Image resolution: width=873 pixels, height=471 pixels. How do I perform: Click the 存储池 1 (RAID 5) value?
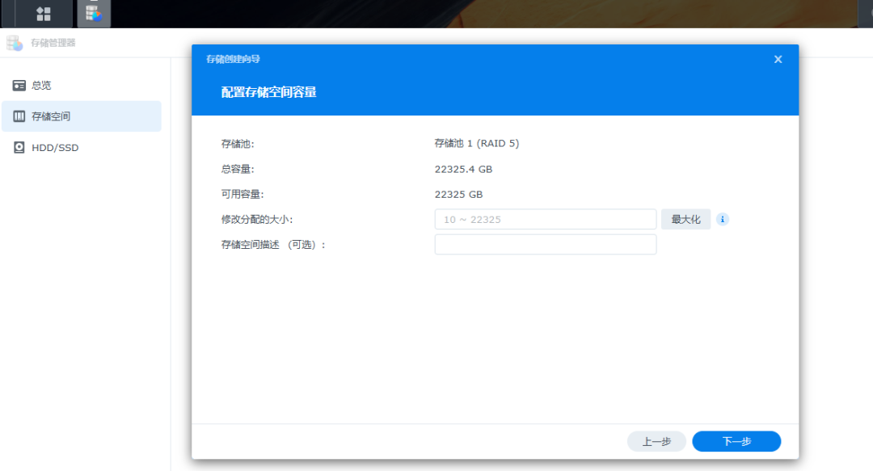tap(477, 144)
